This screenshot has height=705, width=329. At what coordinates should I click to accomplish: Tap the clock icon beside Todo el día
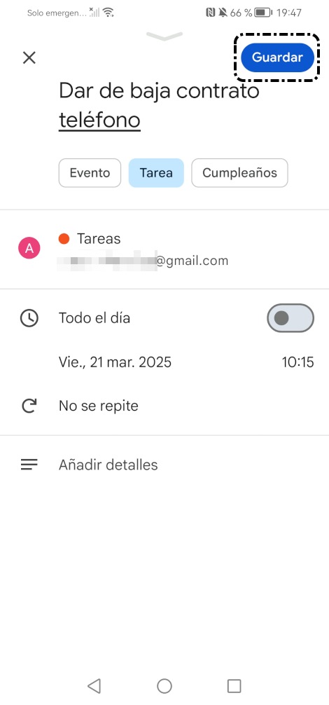tap(29, 318)
